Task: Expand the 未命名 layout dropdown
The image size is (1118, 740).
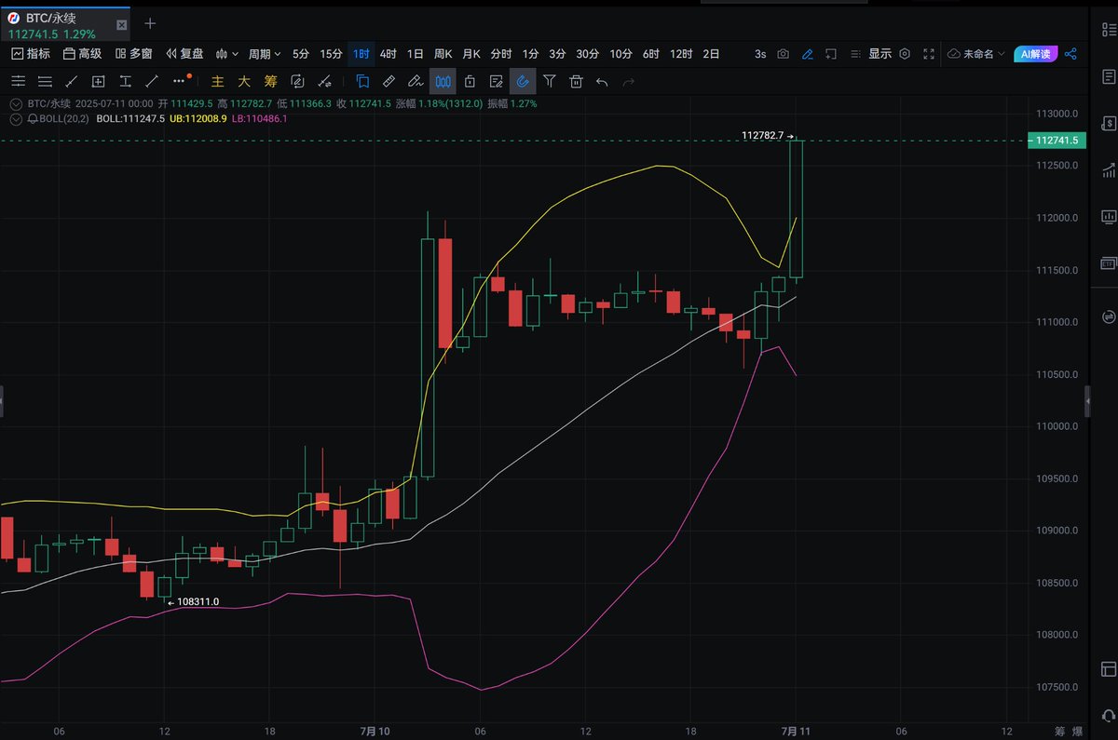Action: click(x=976, y=54)
